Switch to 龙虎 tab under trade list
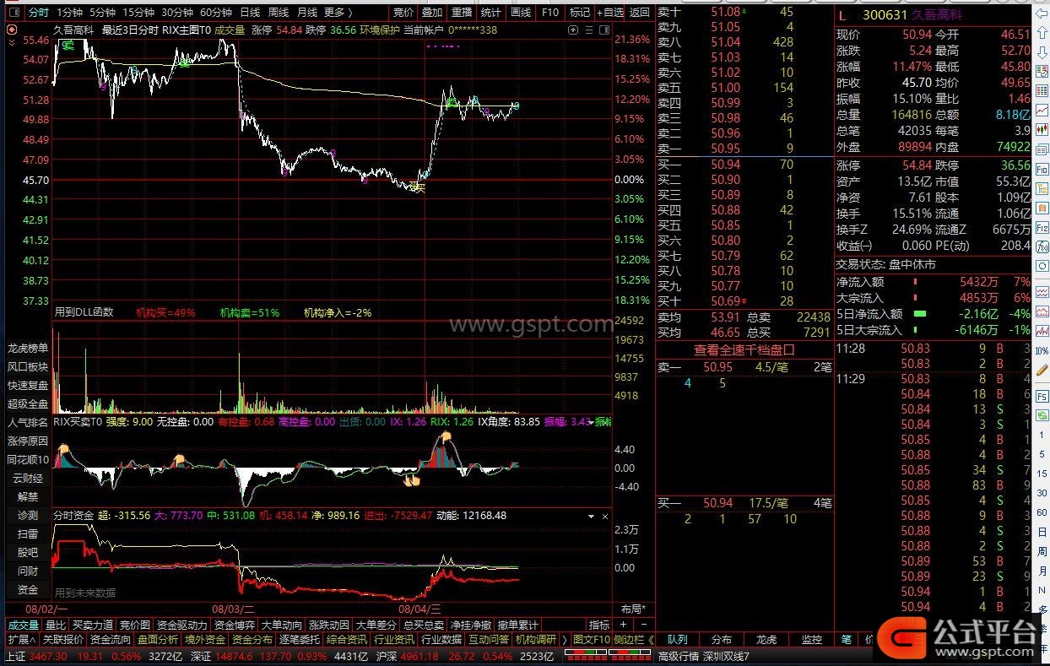Image resolution: width=1050 pixels, height=666 pixels. point(766,640)
